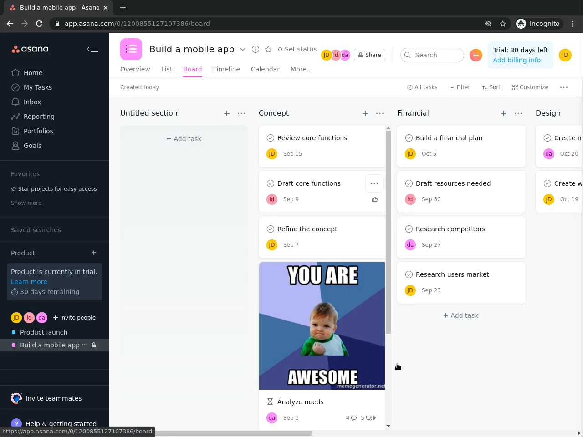Screen dimensions: 583x437
Task: Mark Draft resources needed complete
Action: point(409,183)
